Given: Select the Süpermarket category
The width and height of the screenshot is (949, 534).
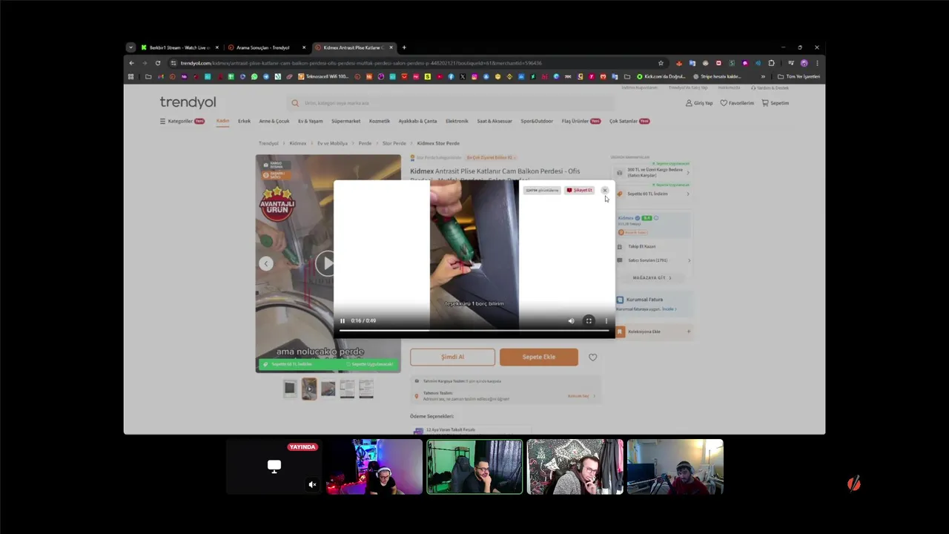Looking at the screenshot, I should point(345,121).
